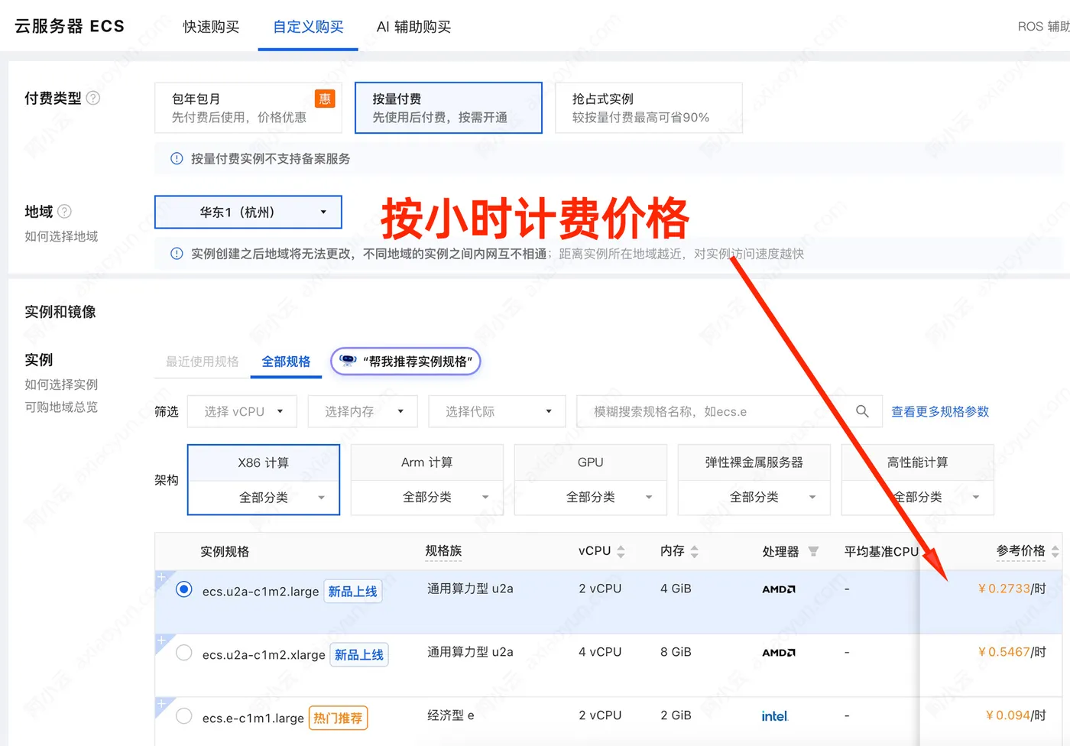Screen dimensions: 1070x746
Task: Switch to the 快速购买 tab
Action: pos(211,27)
